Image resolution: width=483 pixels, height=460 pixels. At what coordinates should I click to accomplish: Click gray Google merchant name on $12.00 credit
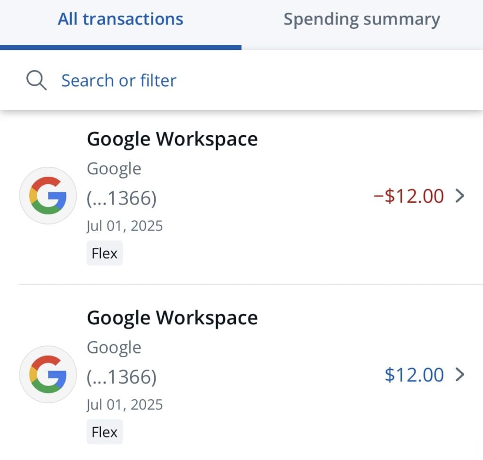114,347
